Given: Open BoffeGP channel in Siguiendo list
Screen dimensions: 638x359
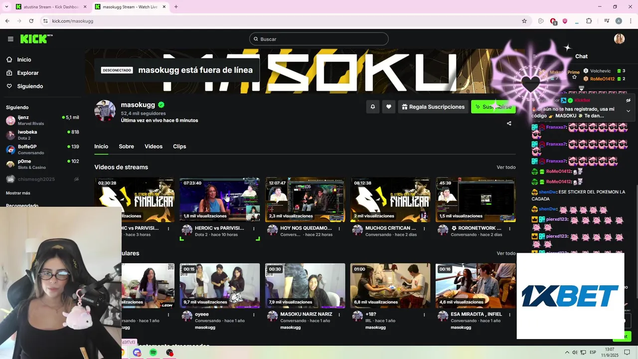Looking at the screenshot, I should tap(42, 150).
